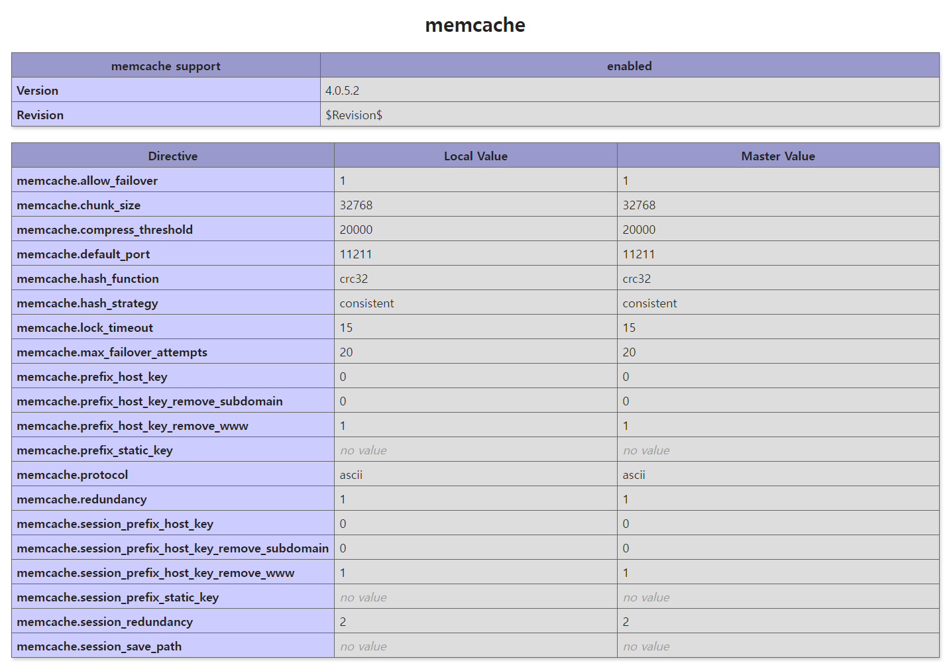Select memcache.session_prefix_host_key_remove_subdomain directive
Image resolution: width=949 pixels, height=669 pixels.
[173, 548]
